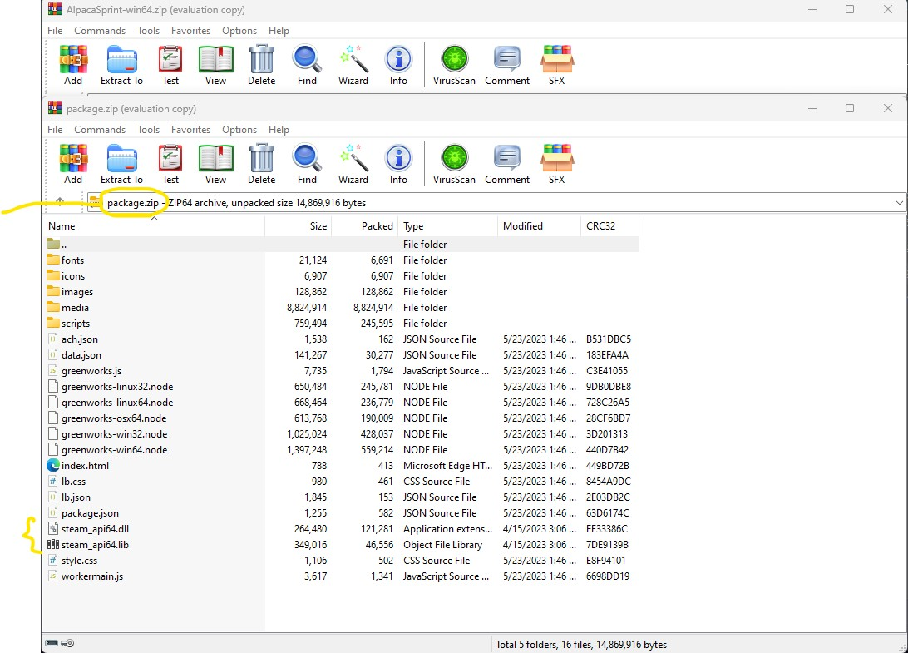Click Info in AlpacaSprint-win64.zip window
The height and width of the screenshot is (653, 908).
[398, 65]
